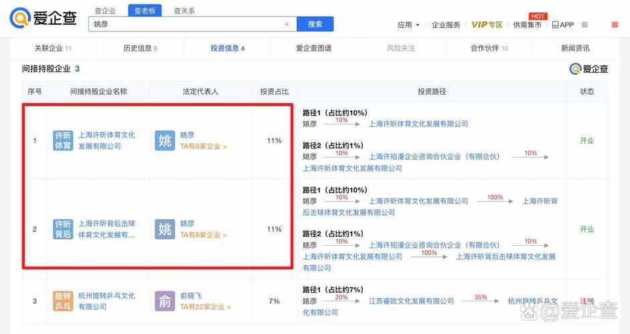Open 俞晓飞 legal representative link
The image size is (630, 334).
tap(191, 296)
